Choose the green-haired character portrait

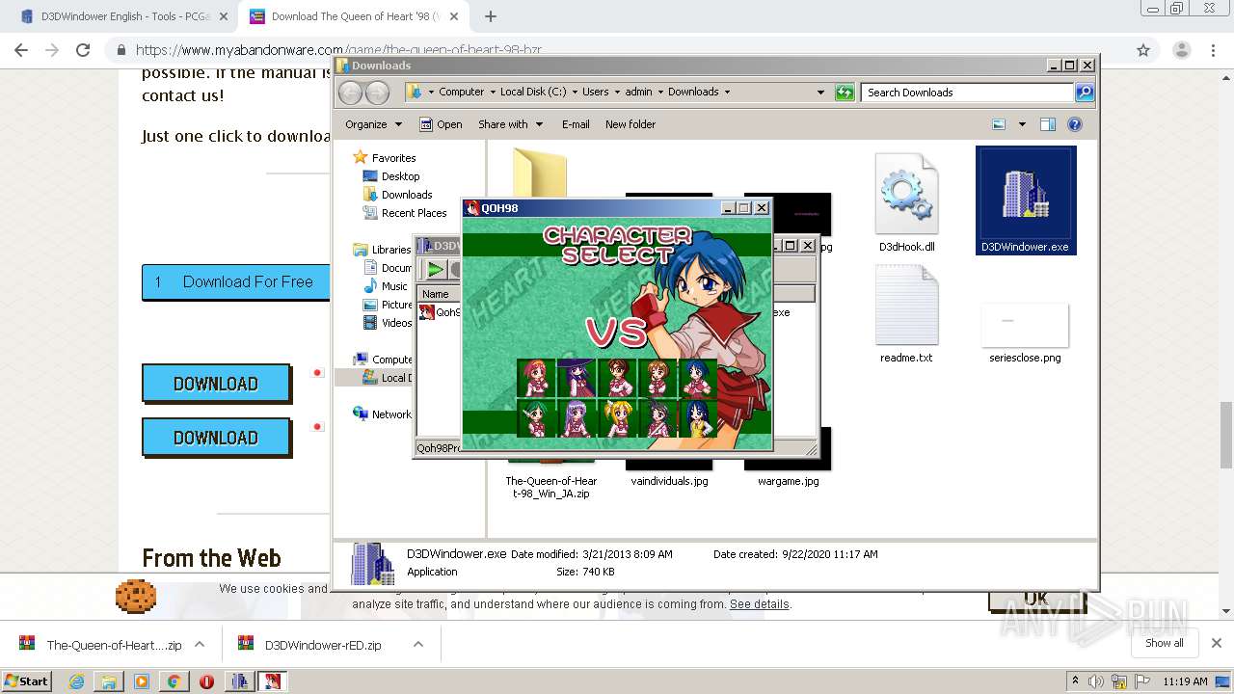(537, 418)
